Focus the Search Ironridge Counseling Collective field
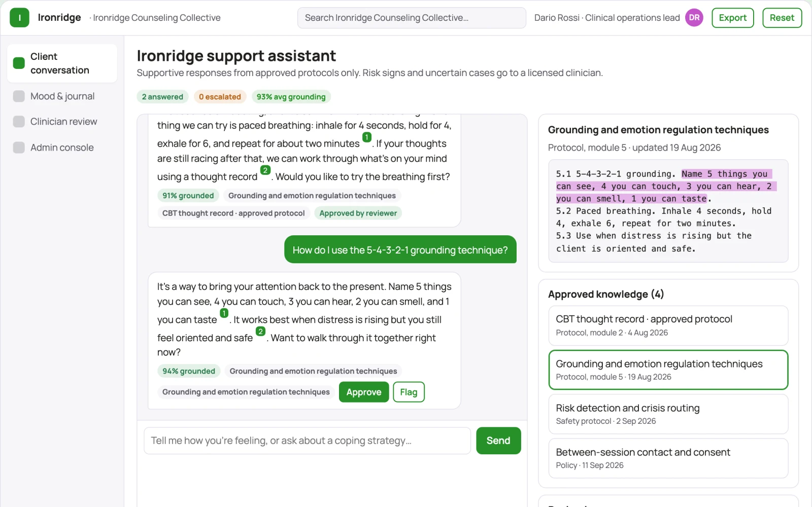 412,18
